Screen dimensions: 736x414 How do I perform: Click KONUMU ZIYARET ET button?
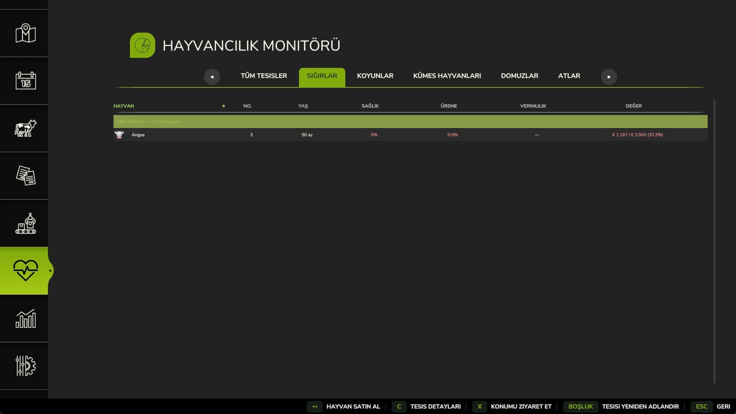[521, 406]
